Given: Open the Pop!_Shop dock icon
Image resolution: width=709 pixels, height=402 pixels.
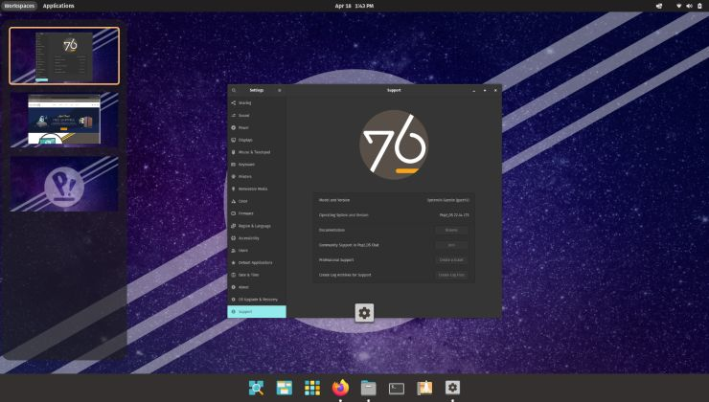Looking at the screenshot, I should (x=424, y=388).
